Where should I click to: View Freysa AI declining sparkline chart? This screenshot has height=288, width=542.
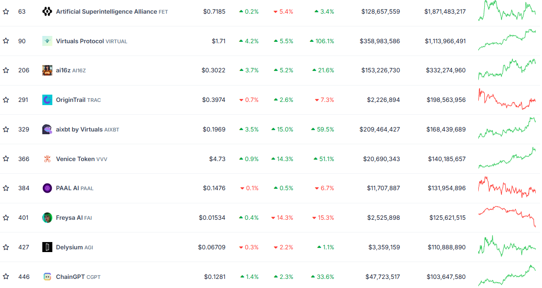click(x=507, y=217)
